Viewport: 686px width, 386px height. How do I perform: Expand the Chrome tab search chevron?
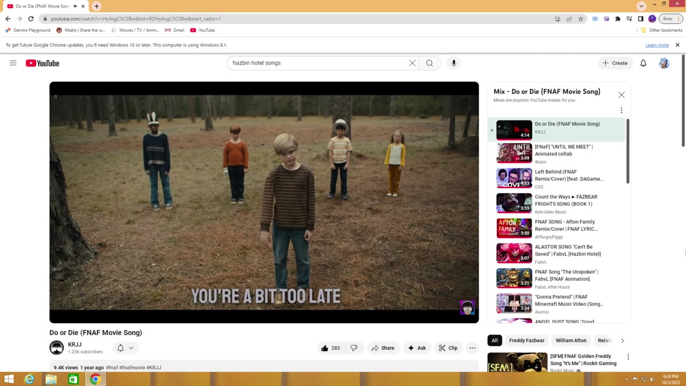(641, 6)
